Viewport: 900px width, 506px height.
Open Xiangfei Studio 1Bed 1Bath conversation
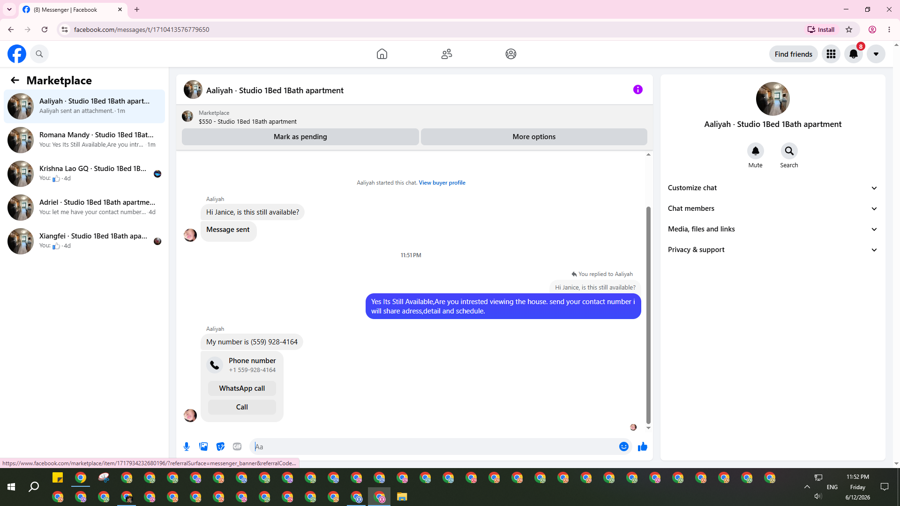tap(84, 241)
